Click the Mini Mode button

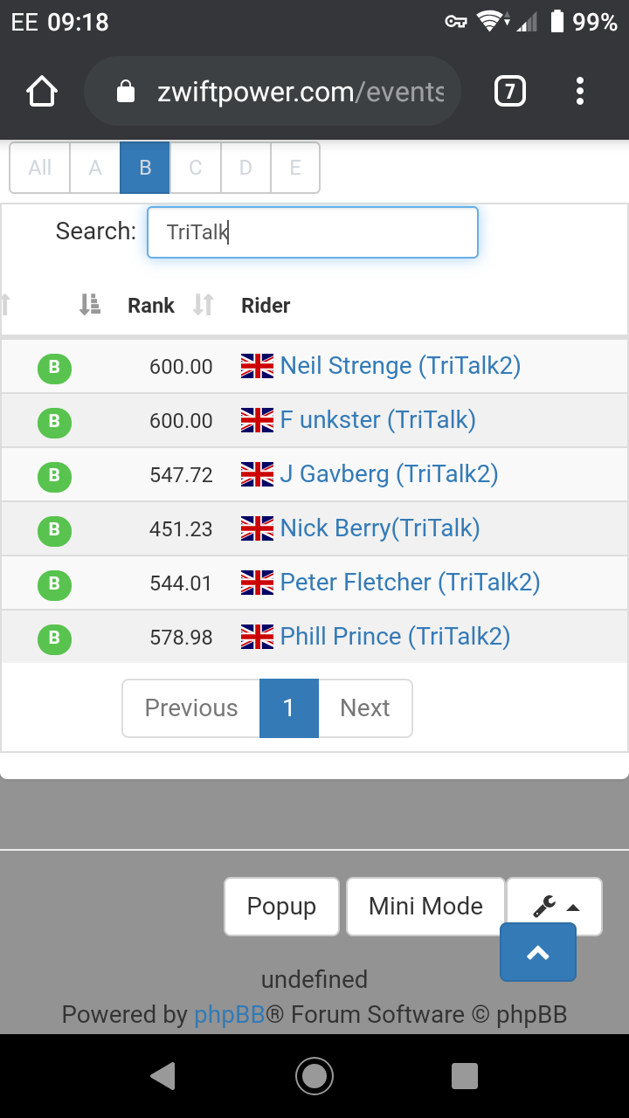[425, 907]
